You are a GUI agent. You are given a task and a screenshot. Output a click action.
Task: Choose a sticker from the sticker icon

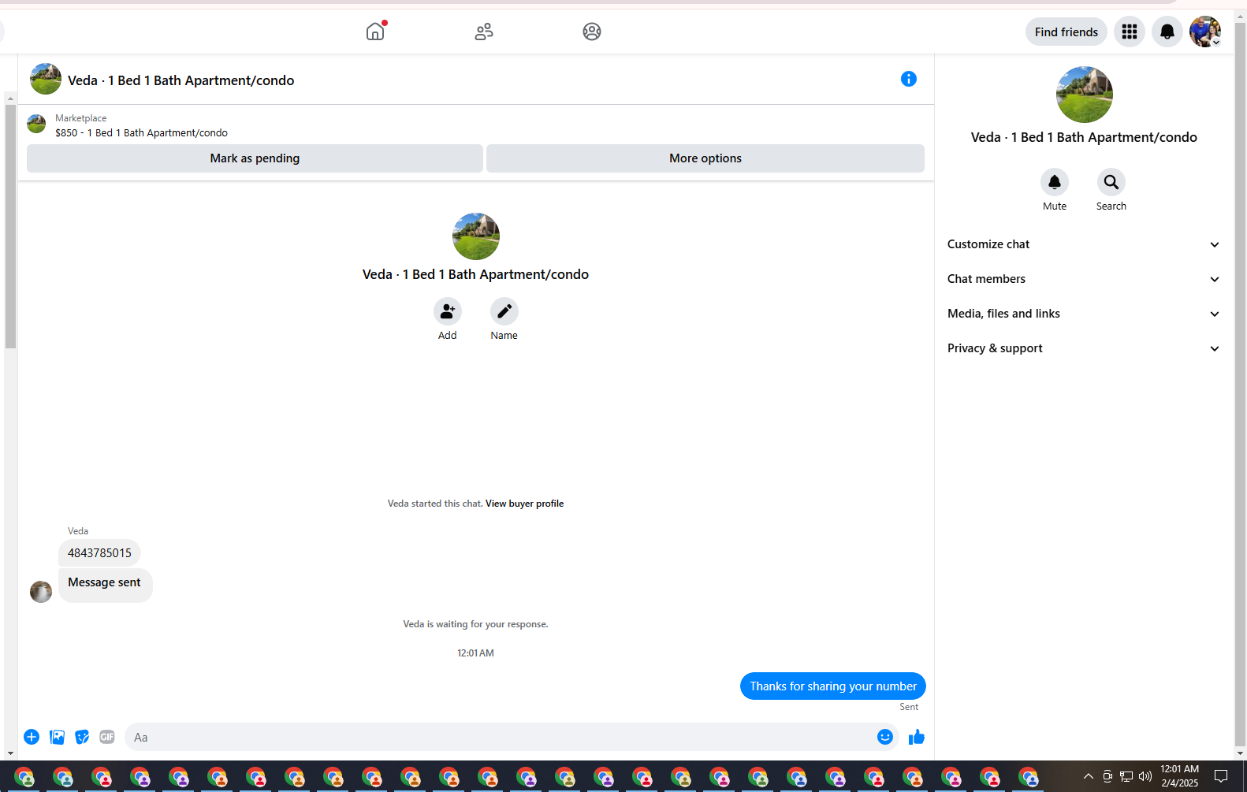click(x=82, y=737)
